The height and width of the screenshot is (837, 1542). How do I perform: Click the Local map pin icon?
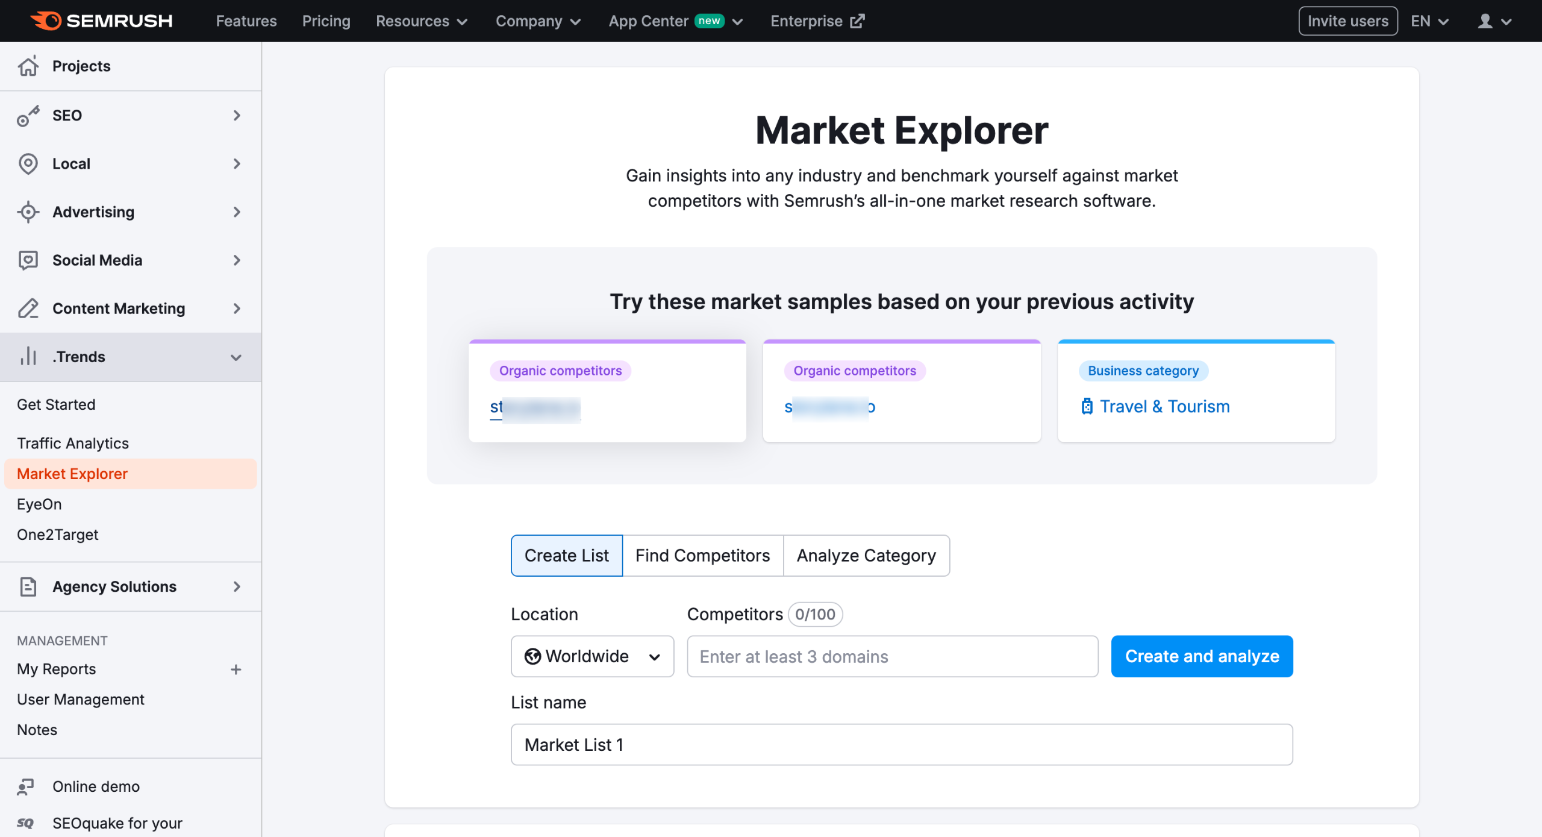click(28, 164)
